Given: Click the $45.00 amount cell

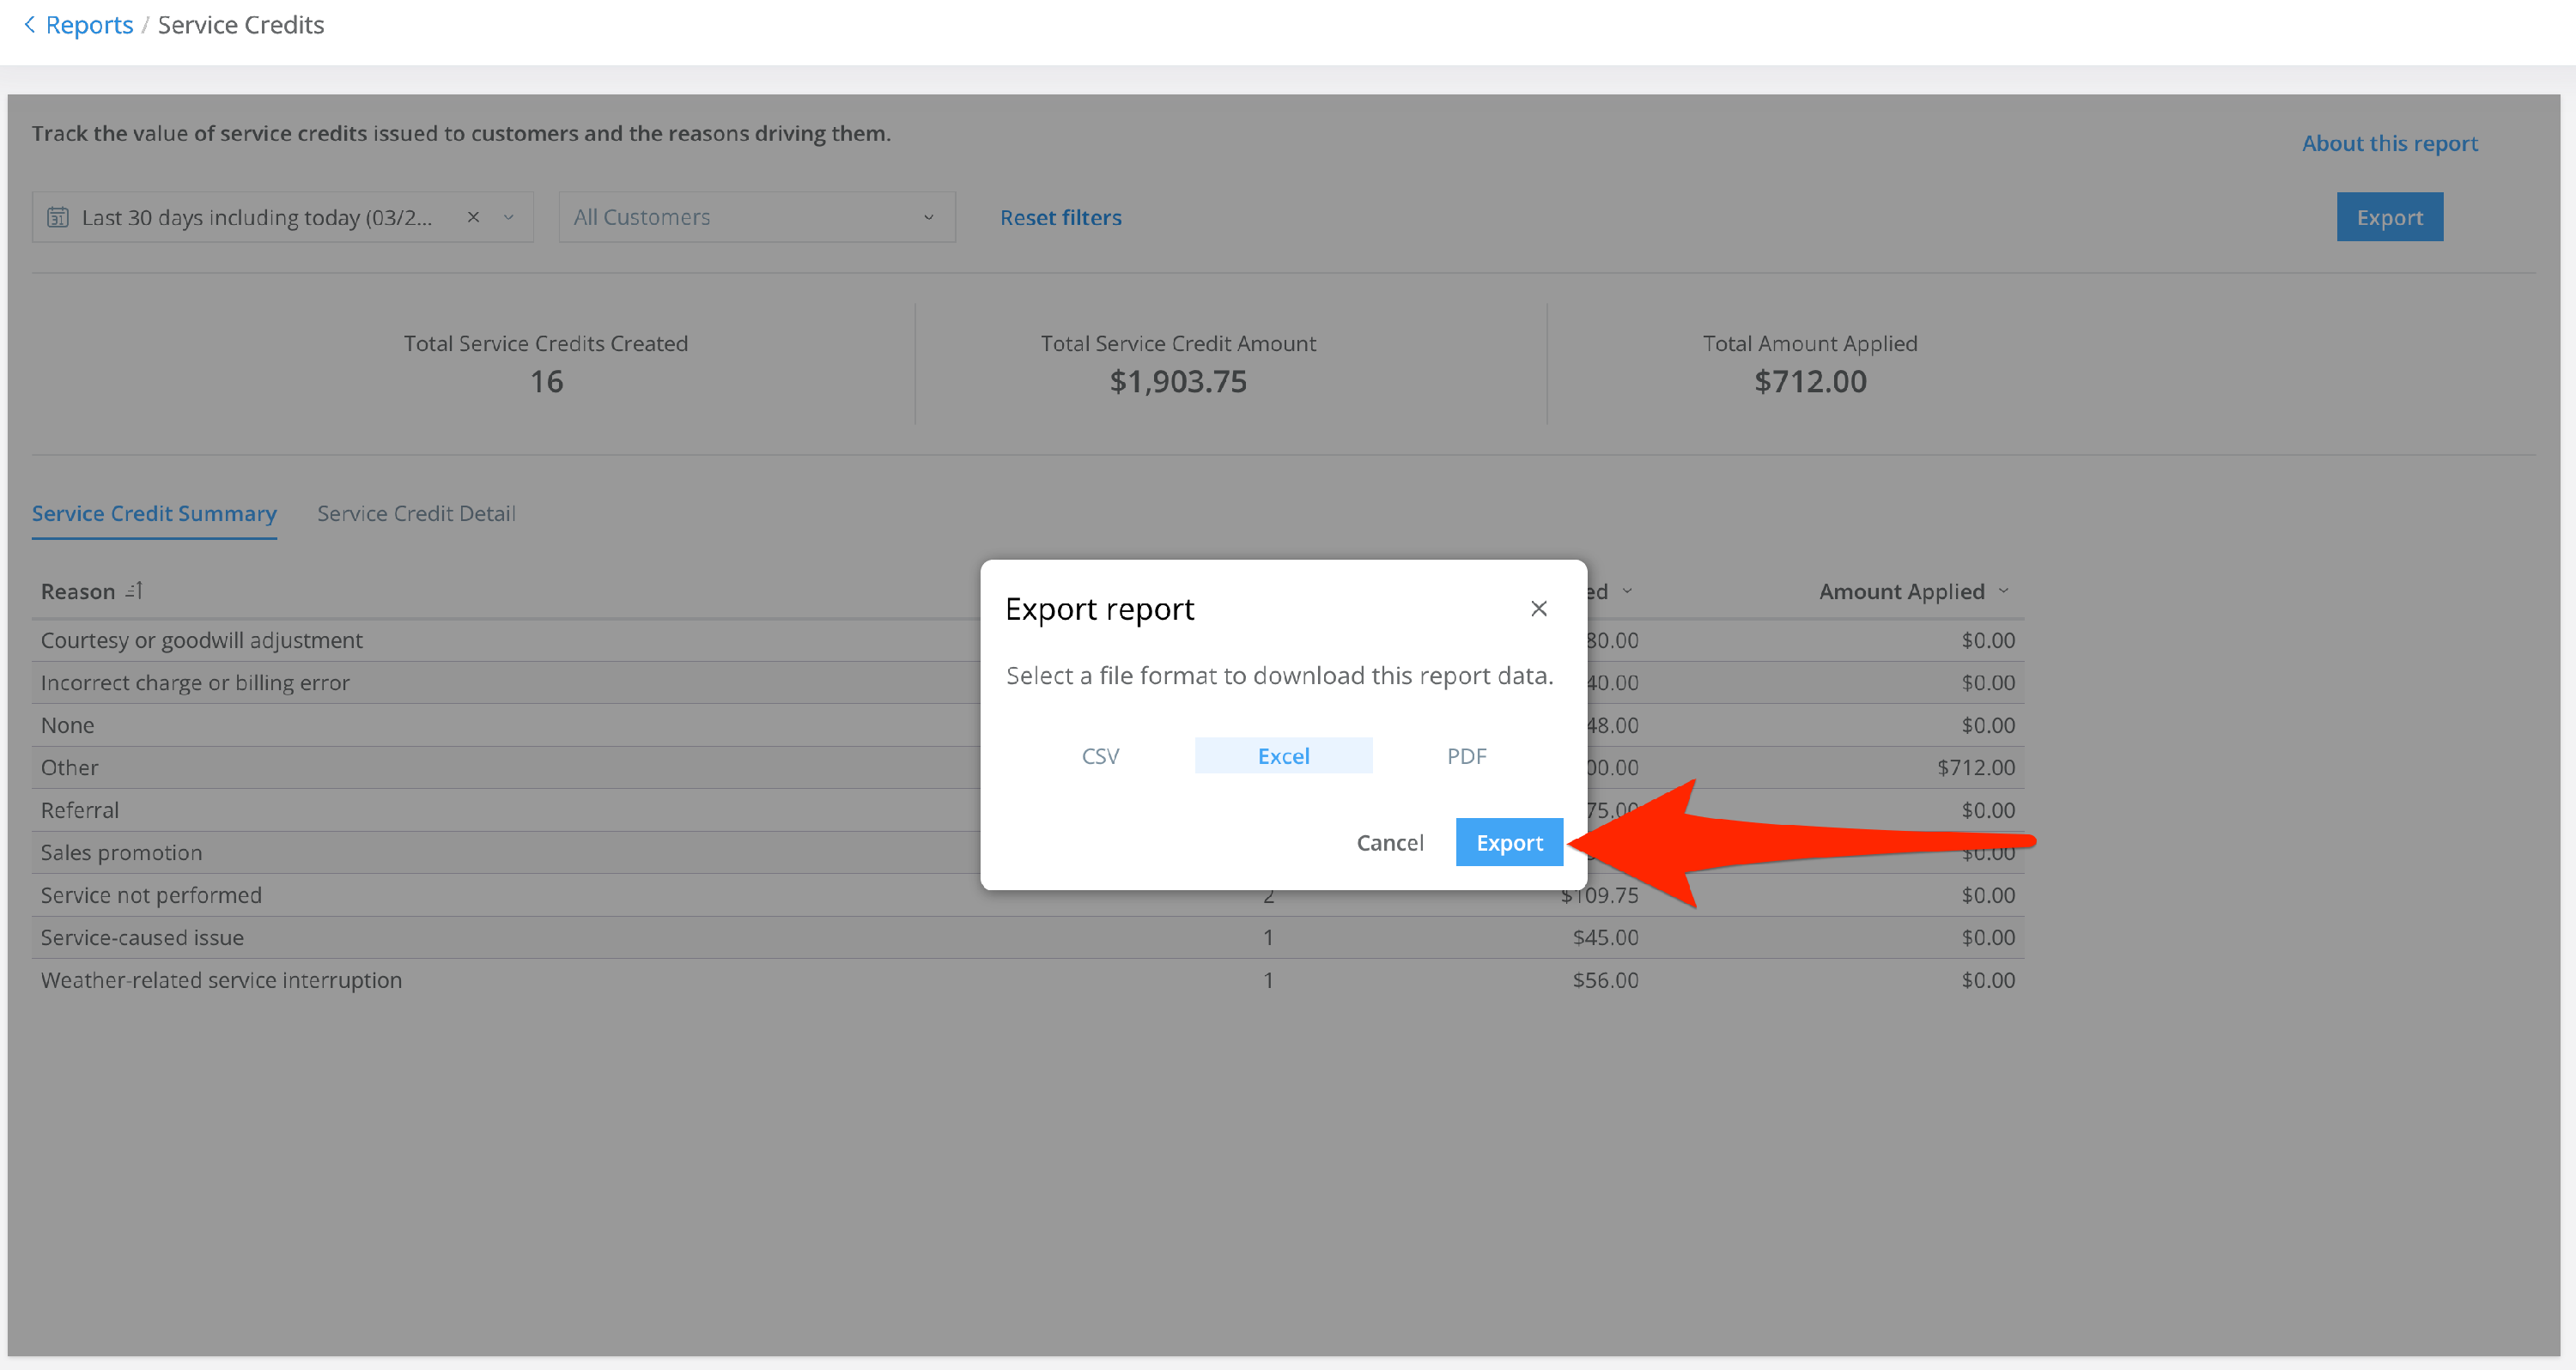Looking at the screenshot, I should pos(1605,938).
